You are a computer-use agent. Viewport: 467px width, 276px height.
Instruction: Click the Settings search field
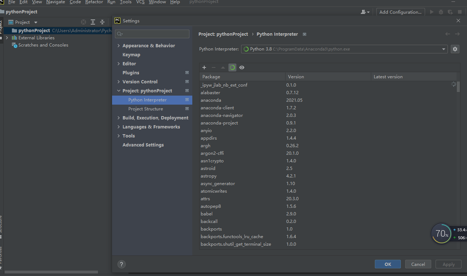(152, 34)
